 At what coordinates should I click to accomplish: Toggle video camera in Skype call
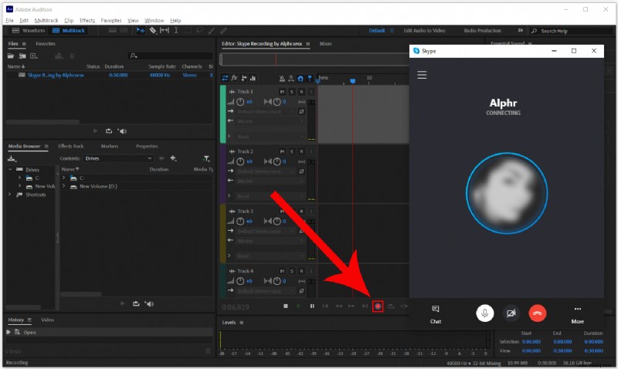point(511,313)
